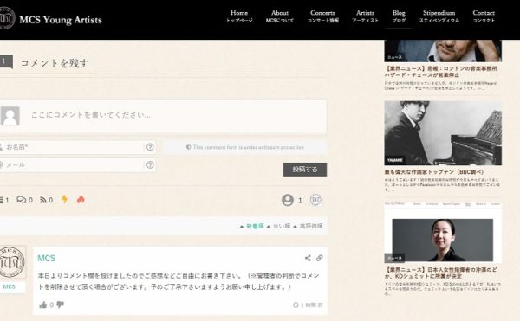Click the flame hot comments icon
520x321 pixels.
[81, 199]
